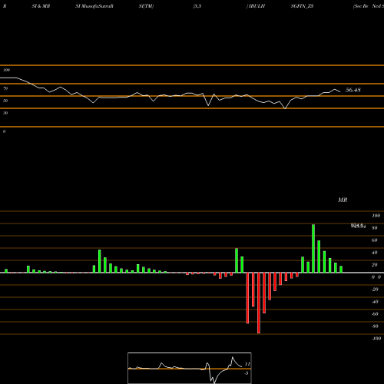
Task: Click the RSI axis label 30
Action: 5,113
